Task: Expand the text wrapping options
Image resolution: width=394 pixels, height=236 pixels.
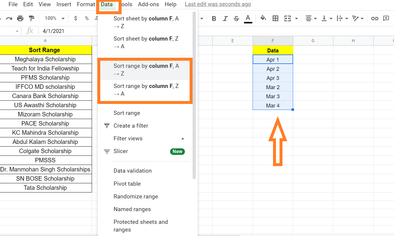Action: (x=342, y=18)
